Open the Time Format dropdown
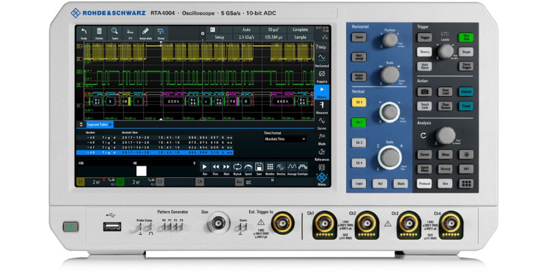Viewport: 548px width, 274px height. [285, 138]
